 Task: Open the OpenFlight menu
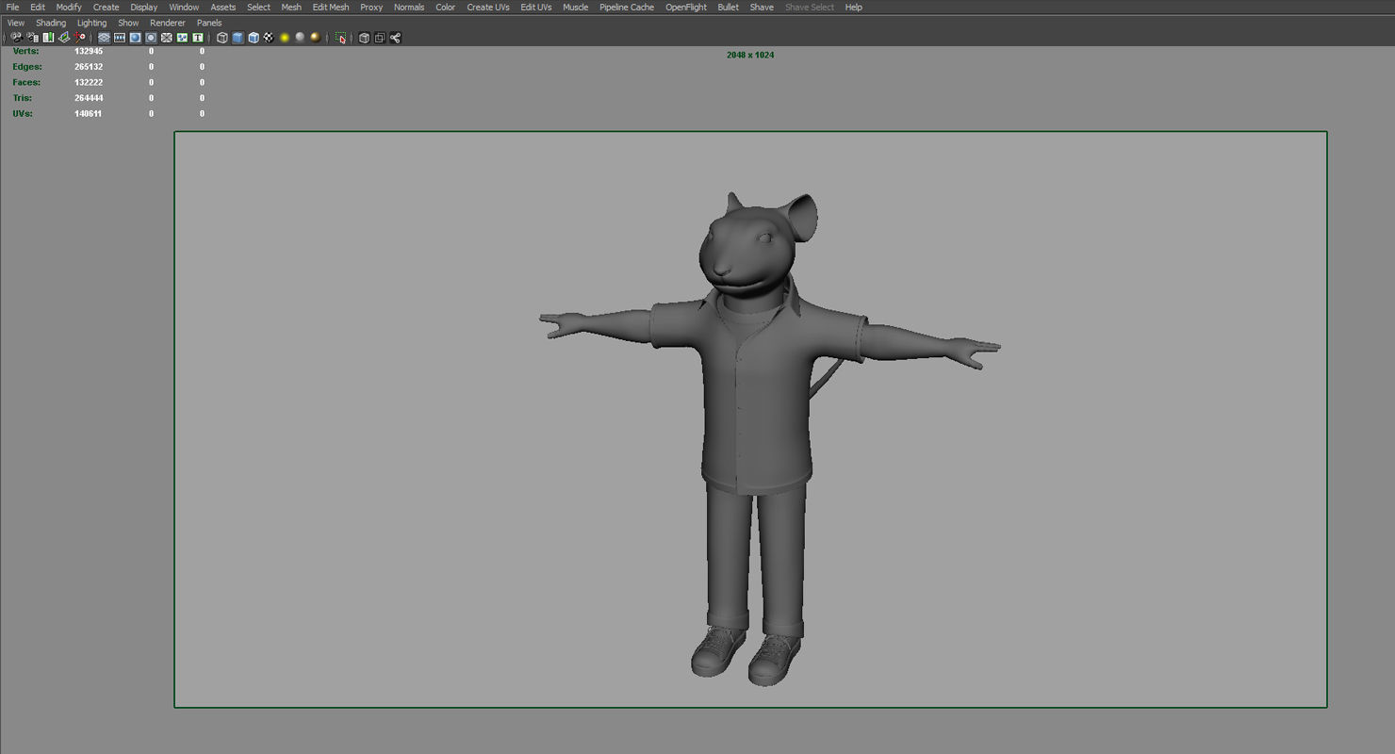(686, 7)
